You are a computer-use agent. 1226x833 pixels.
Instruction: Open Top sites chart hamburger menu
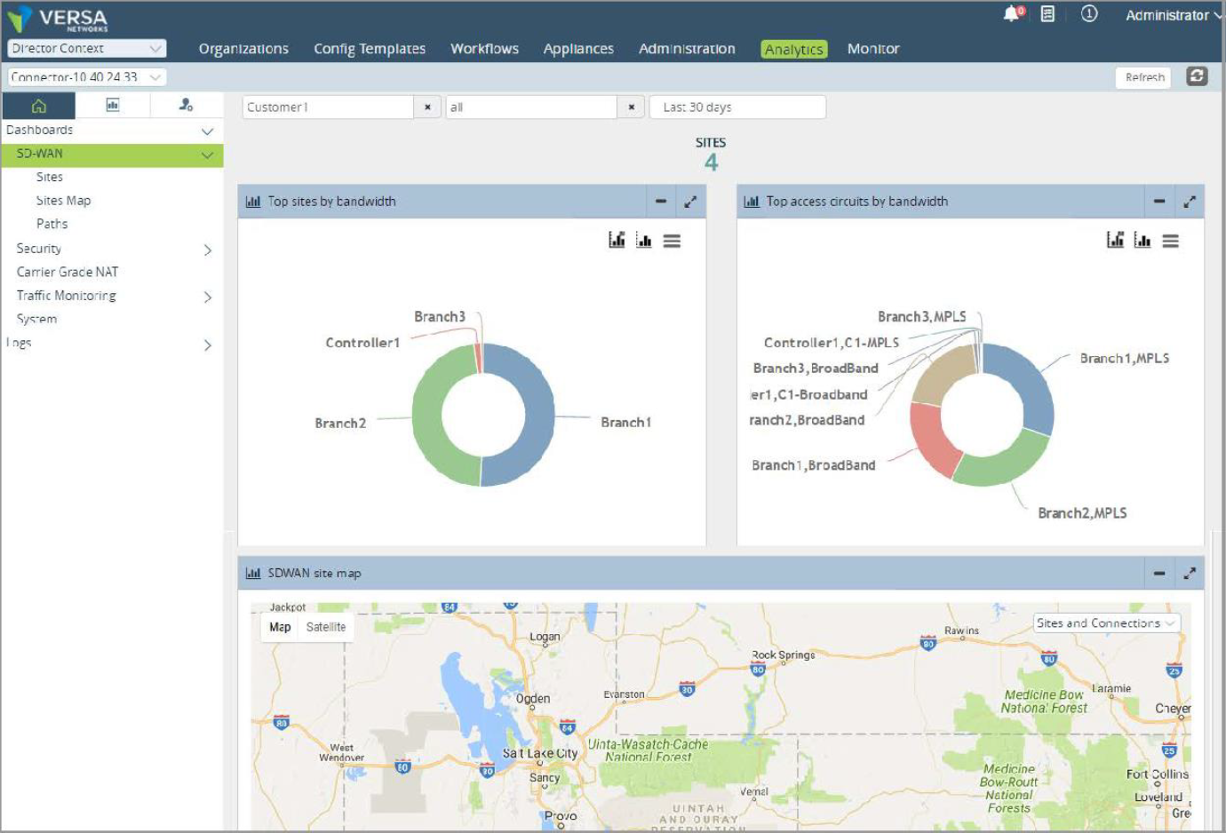click(x=672, y=241)
